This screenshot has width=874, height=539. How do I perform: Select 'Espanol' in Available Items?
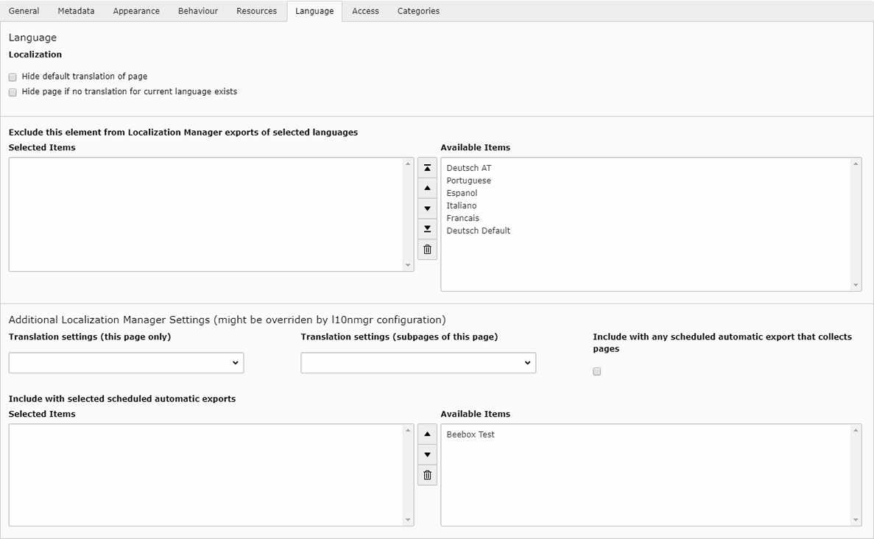[462, 193]
